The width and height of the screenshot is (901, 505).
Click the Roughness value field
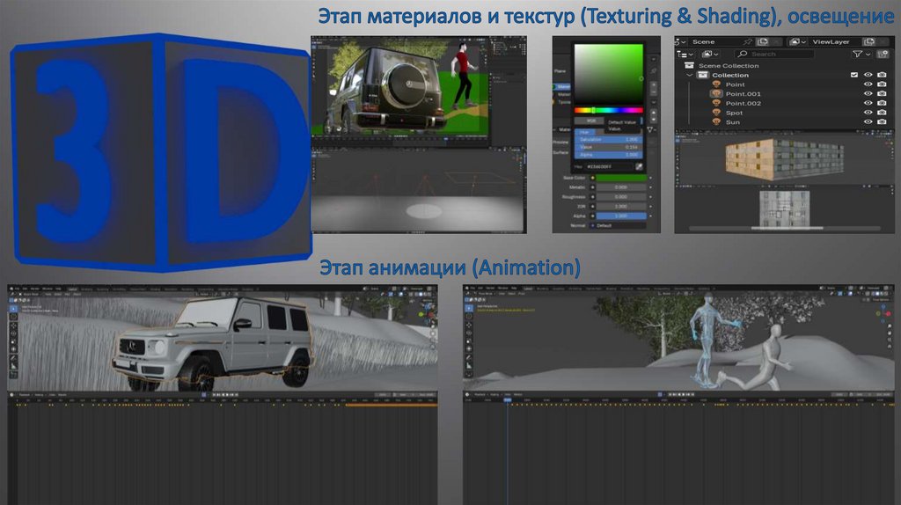621,197
